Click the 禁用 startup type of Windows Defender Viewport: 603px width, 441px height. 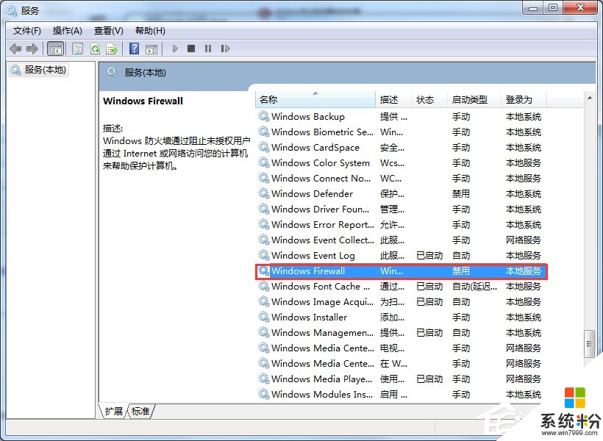(x=461, y=194)
